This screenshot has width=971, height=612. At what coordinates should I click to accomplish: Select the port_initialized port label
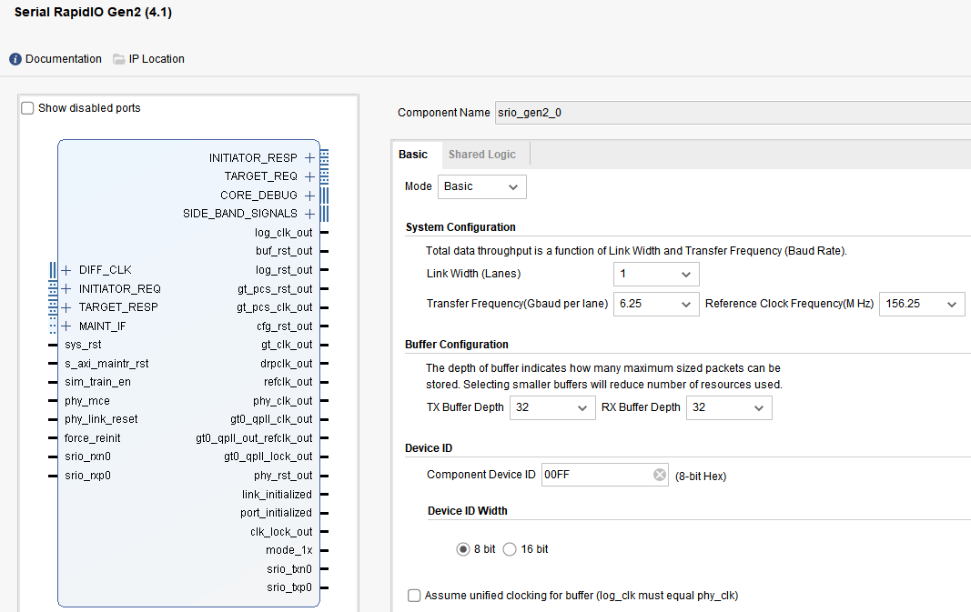point(276,513)
